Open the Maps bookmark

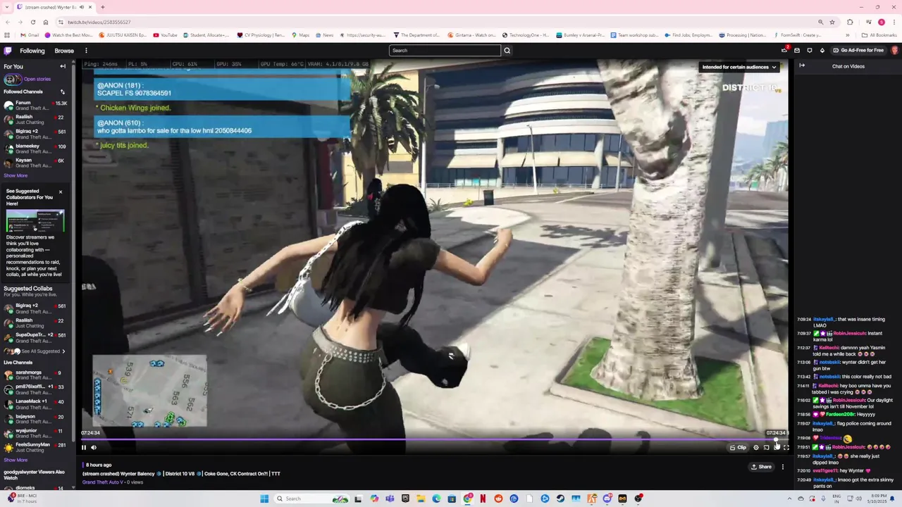click(x=300, y=35)
